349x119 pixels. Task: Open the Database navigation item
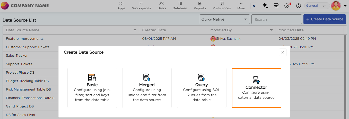click(x=180, y=6)
